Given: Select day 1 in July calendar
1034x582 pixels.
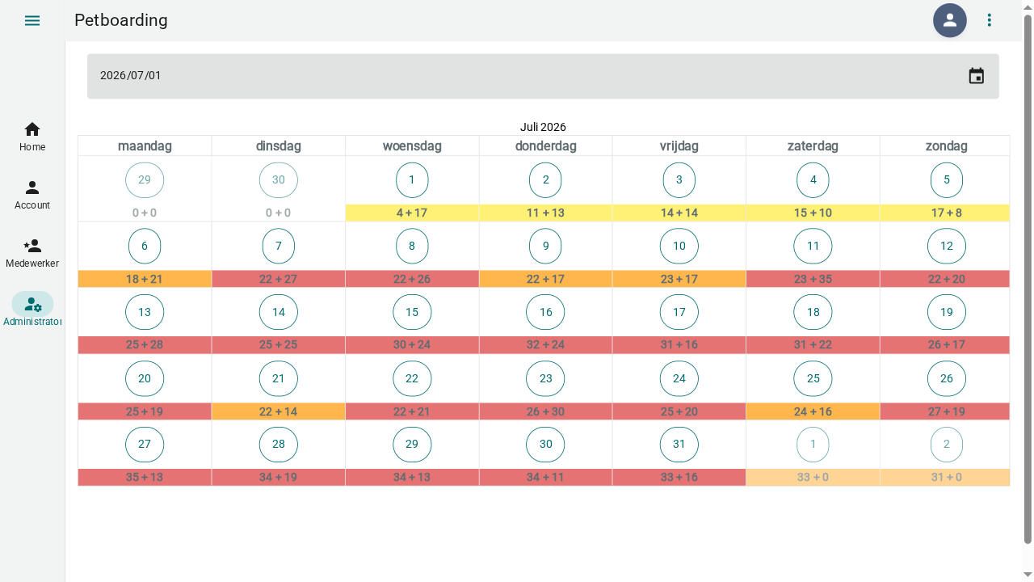Looking at the screenshot, I should [412, 180].
